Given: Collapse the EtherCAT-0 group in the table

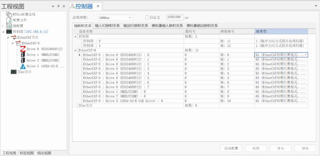Looking at the screenshot, I should coord(76,50).
